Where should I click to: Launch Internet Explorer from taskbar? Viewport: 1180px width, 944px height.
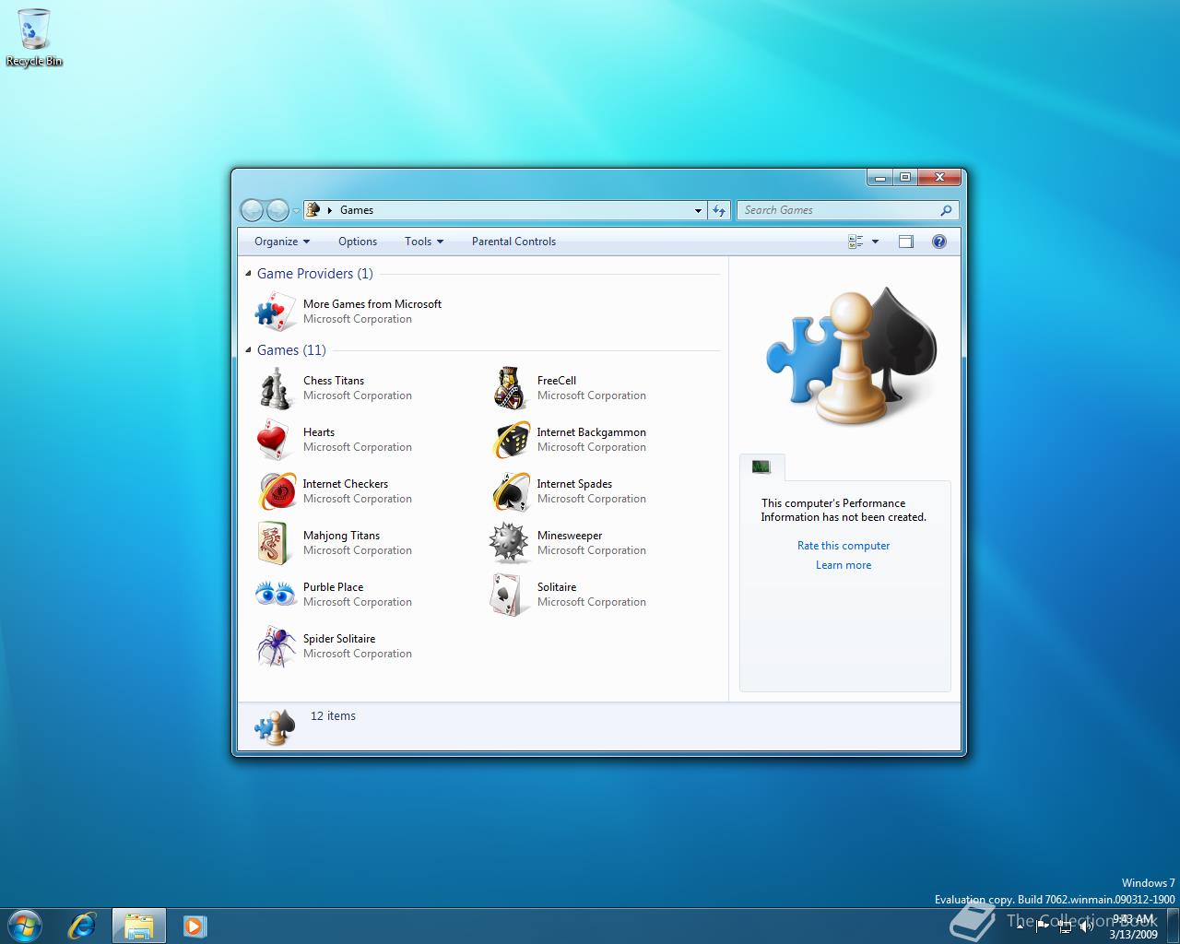(82, 926)
